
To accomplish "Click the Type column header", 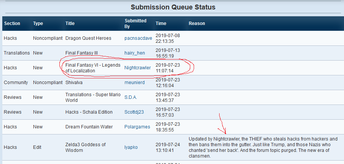I will 38,23.
